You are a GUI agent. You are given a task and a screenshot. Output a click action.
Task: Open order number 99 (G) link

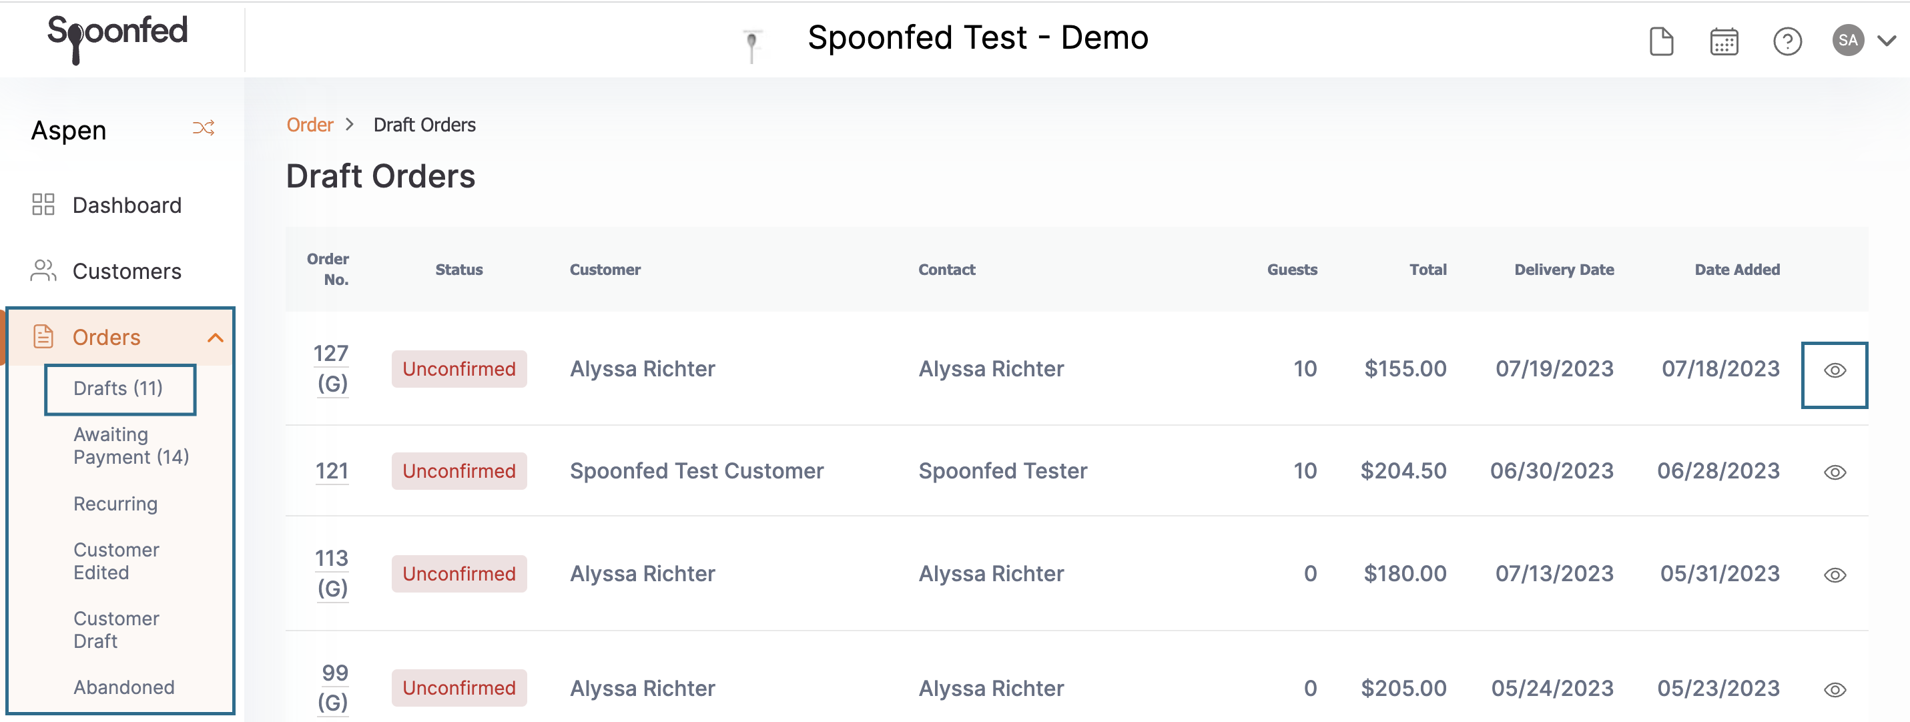coord(334,687)
